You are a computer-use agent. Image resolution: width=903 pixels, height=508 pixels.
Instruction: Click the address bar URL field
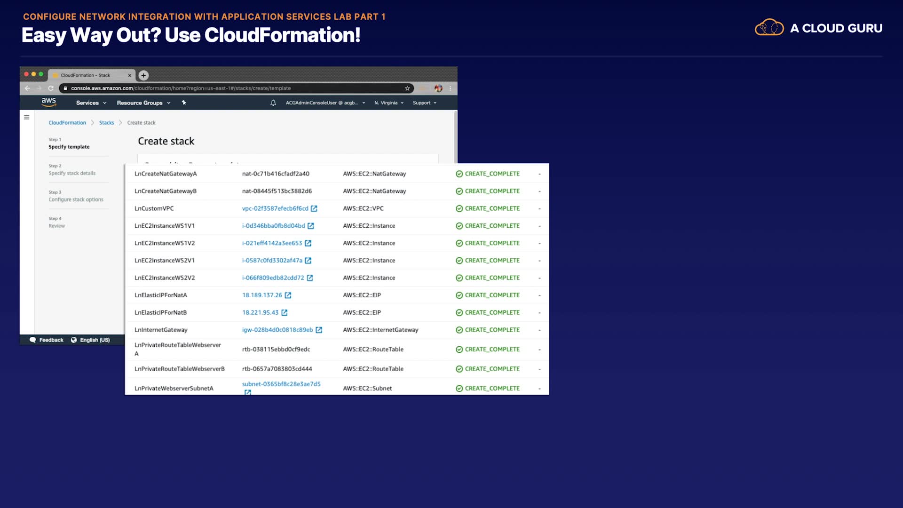coord(235,88)
